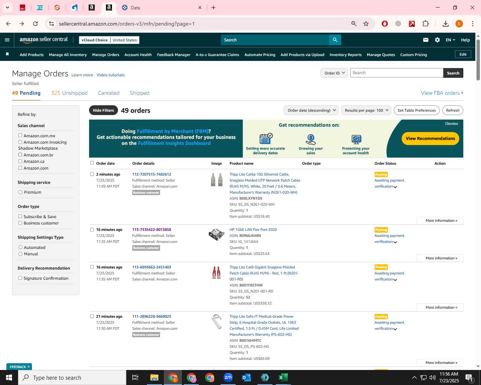
Task: Open the hamburger navigation menu
Action: click(7, 40)
